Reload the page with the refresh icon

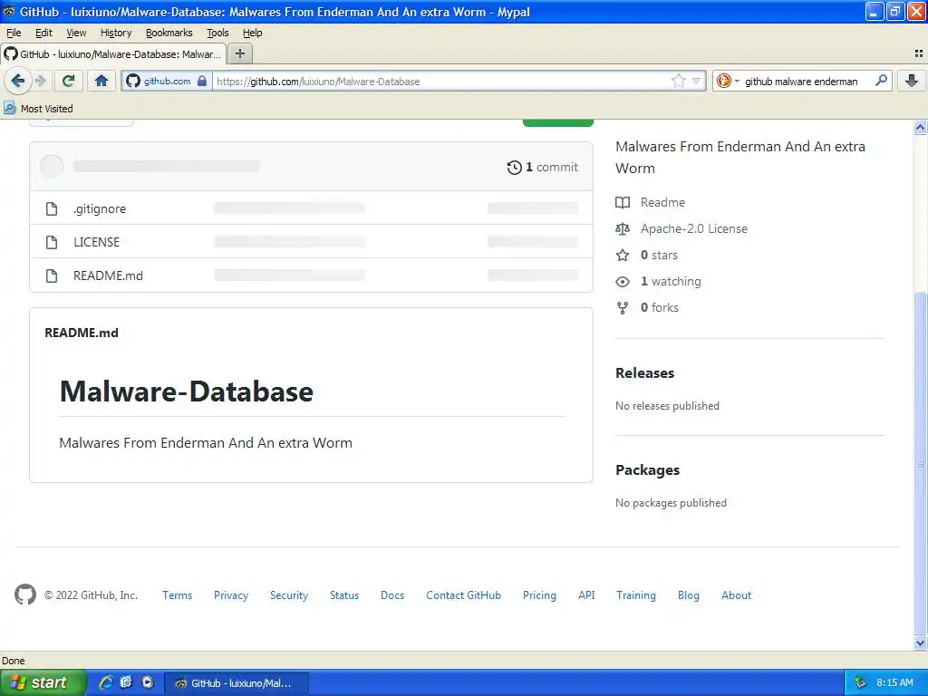click(69, 81)
